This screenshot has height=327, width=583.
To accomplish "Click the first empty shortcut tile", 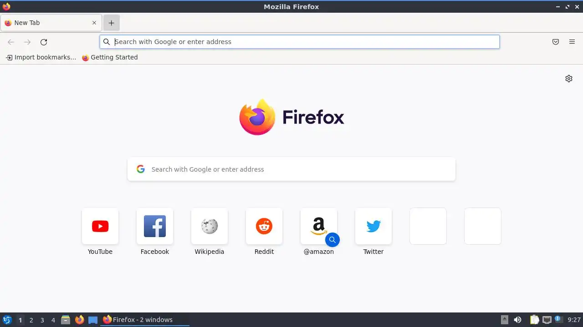I will [x=428, y=226].
